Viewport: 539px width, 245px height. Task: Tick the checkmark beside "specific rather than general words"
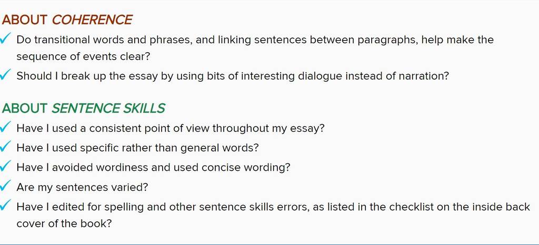(5, 146)
